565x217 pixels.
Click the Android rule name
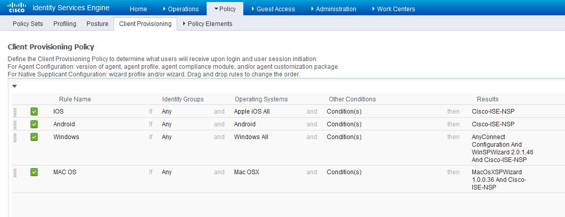pyautogui.click(x=64, y=124)
